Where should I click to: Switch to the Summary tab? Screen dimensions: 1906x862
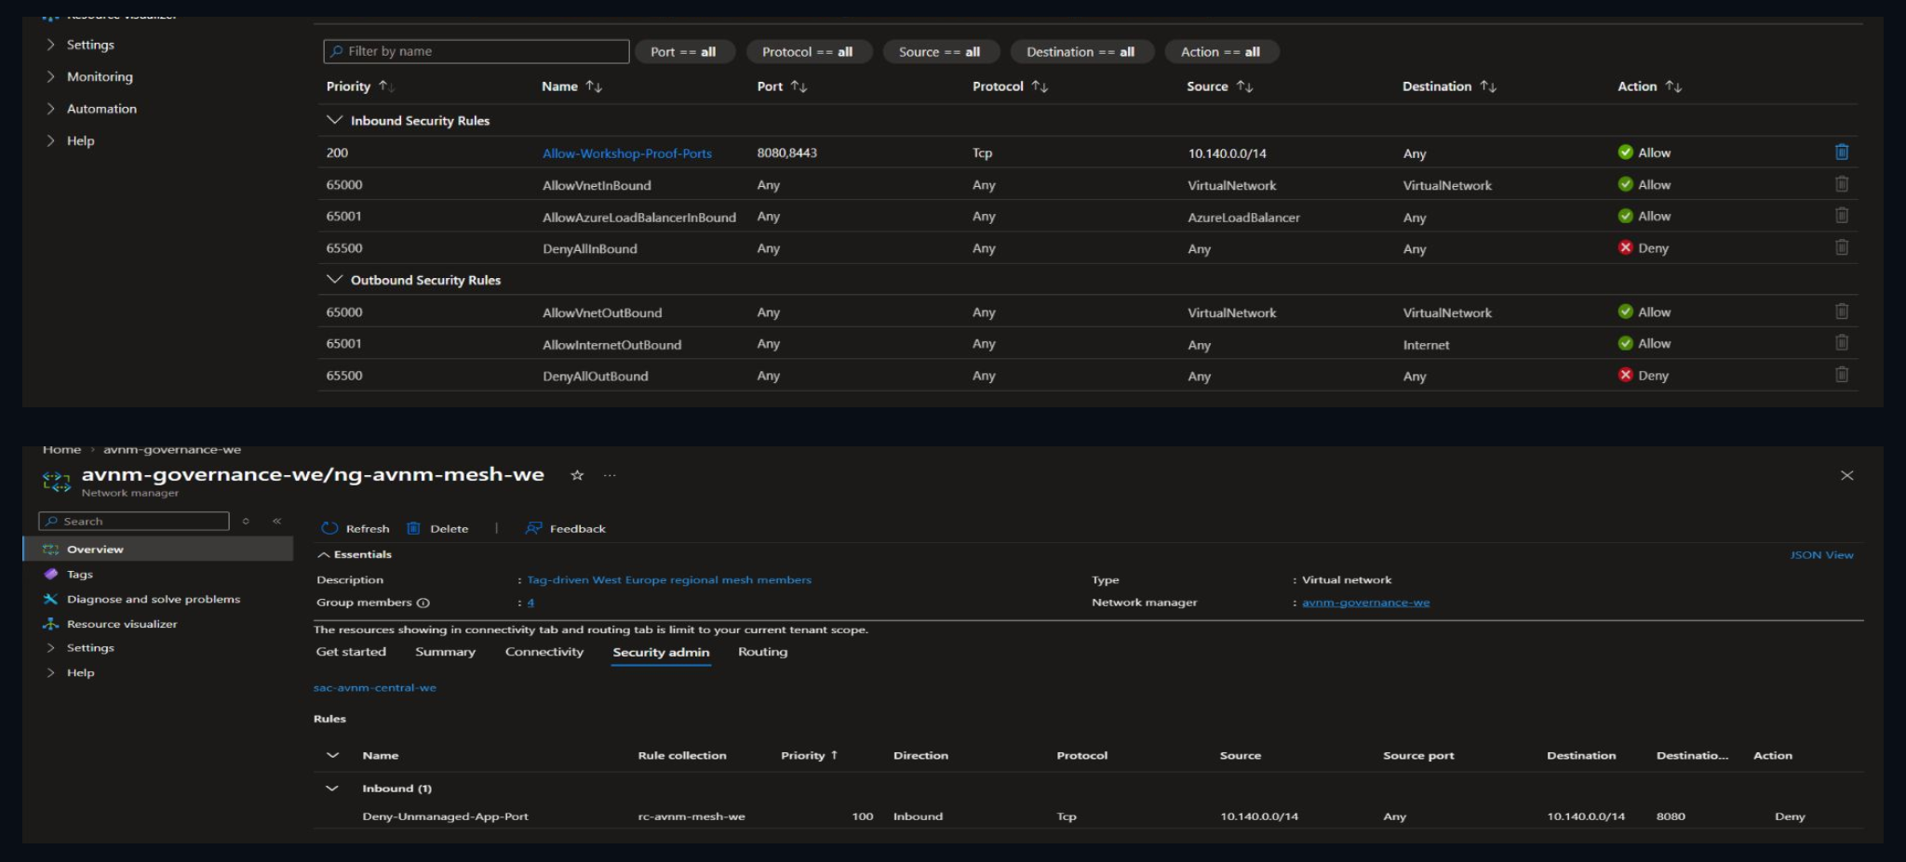point(445,652)
